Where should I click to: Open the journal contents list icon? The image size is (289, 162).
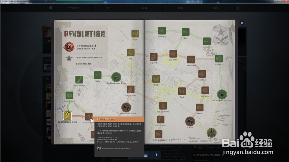[x=146, y=155]
